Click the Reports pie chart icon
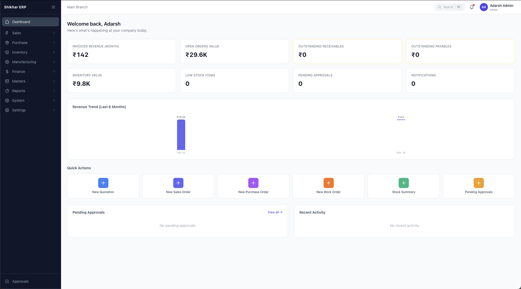The height and width of the screenshot is (289, 521). coord(7,91)
